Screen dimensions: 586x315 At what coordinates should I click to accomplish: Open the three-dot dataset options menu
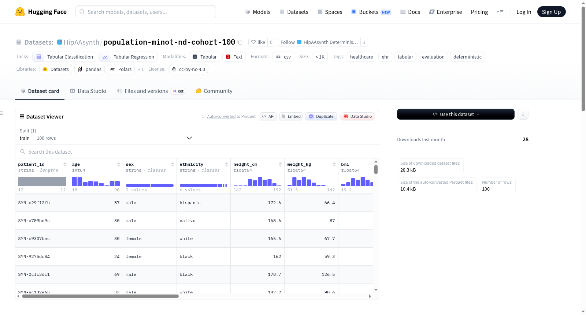click(523, 114)
